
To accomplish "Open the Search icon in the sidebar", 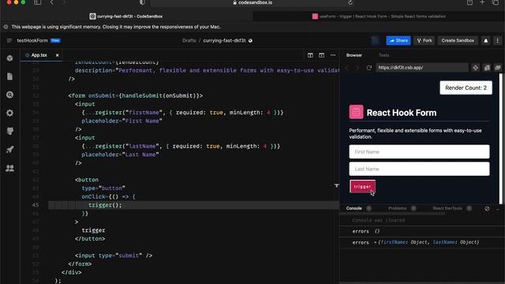I will click(10, 95).
